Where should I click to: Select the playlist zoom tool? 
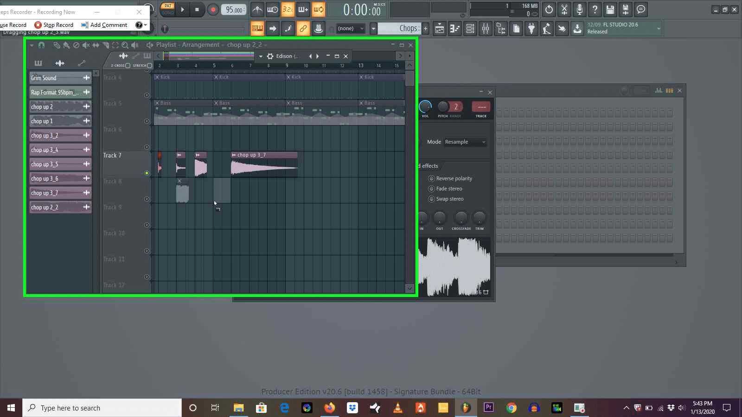[125, 45]
